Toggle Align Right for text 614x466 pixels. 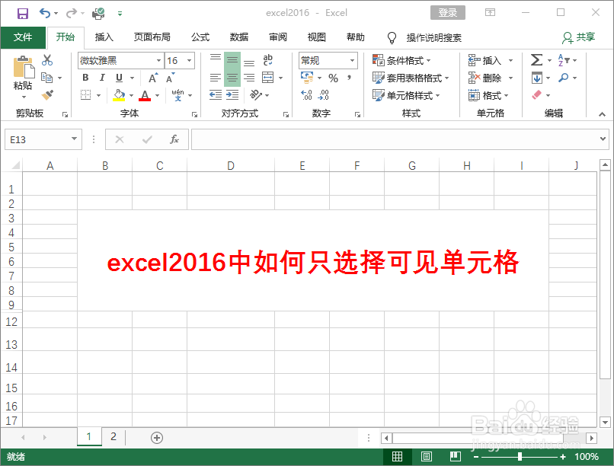point(249,78)
